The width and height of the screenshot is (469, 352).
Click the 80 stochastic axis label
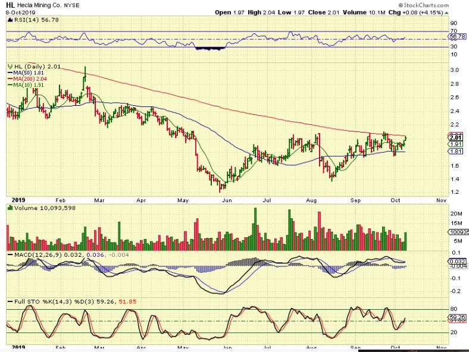(454, 309)
